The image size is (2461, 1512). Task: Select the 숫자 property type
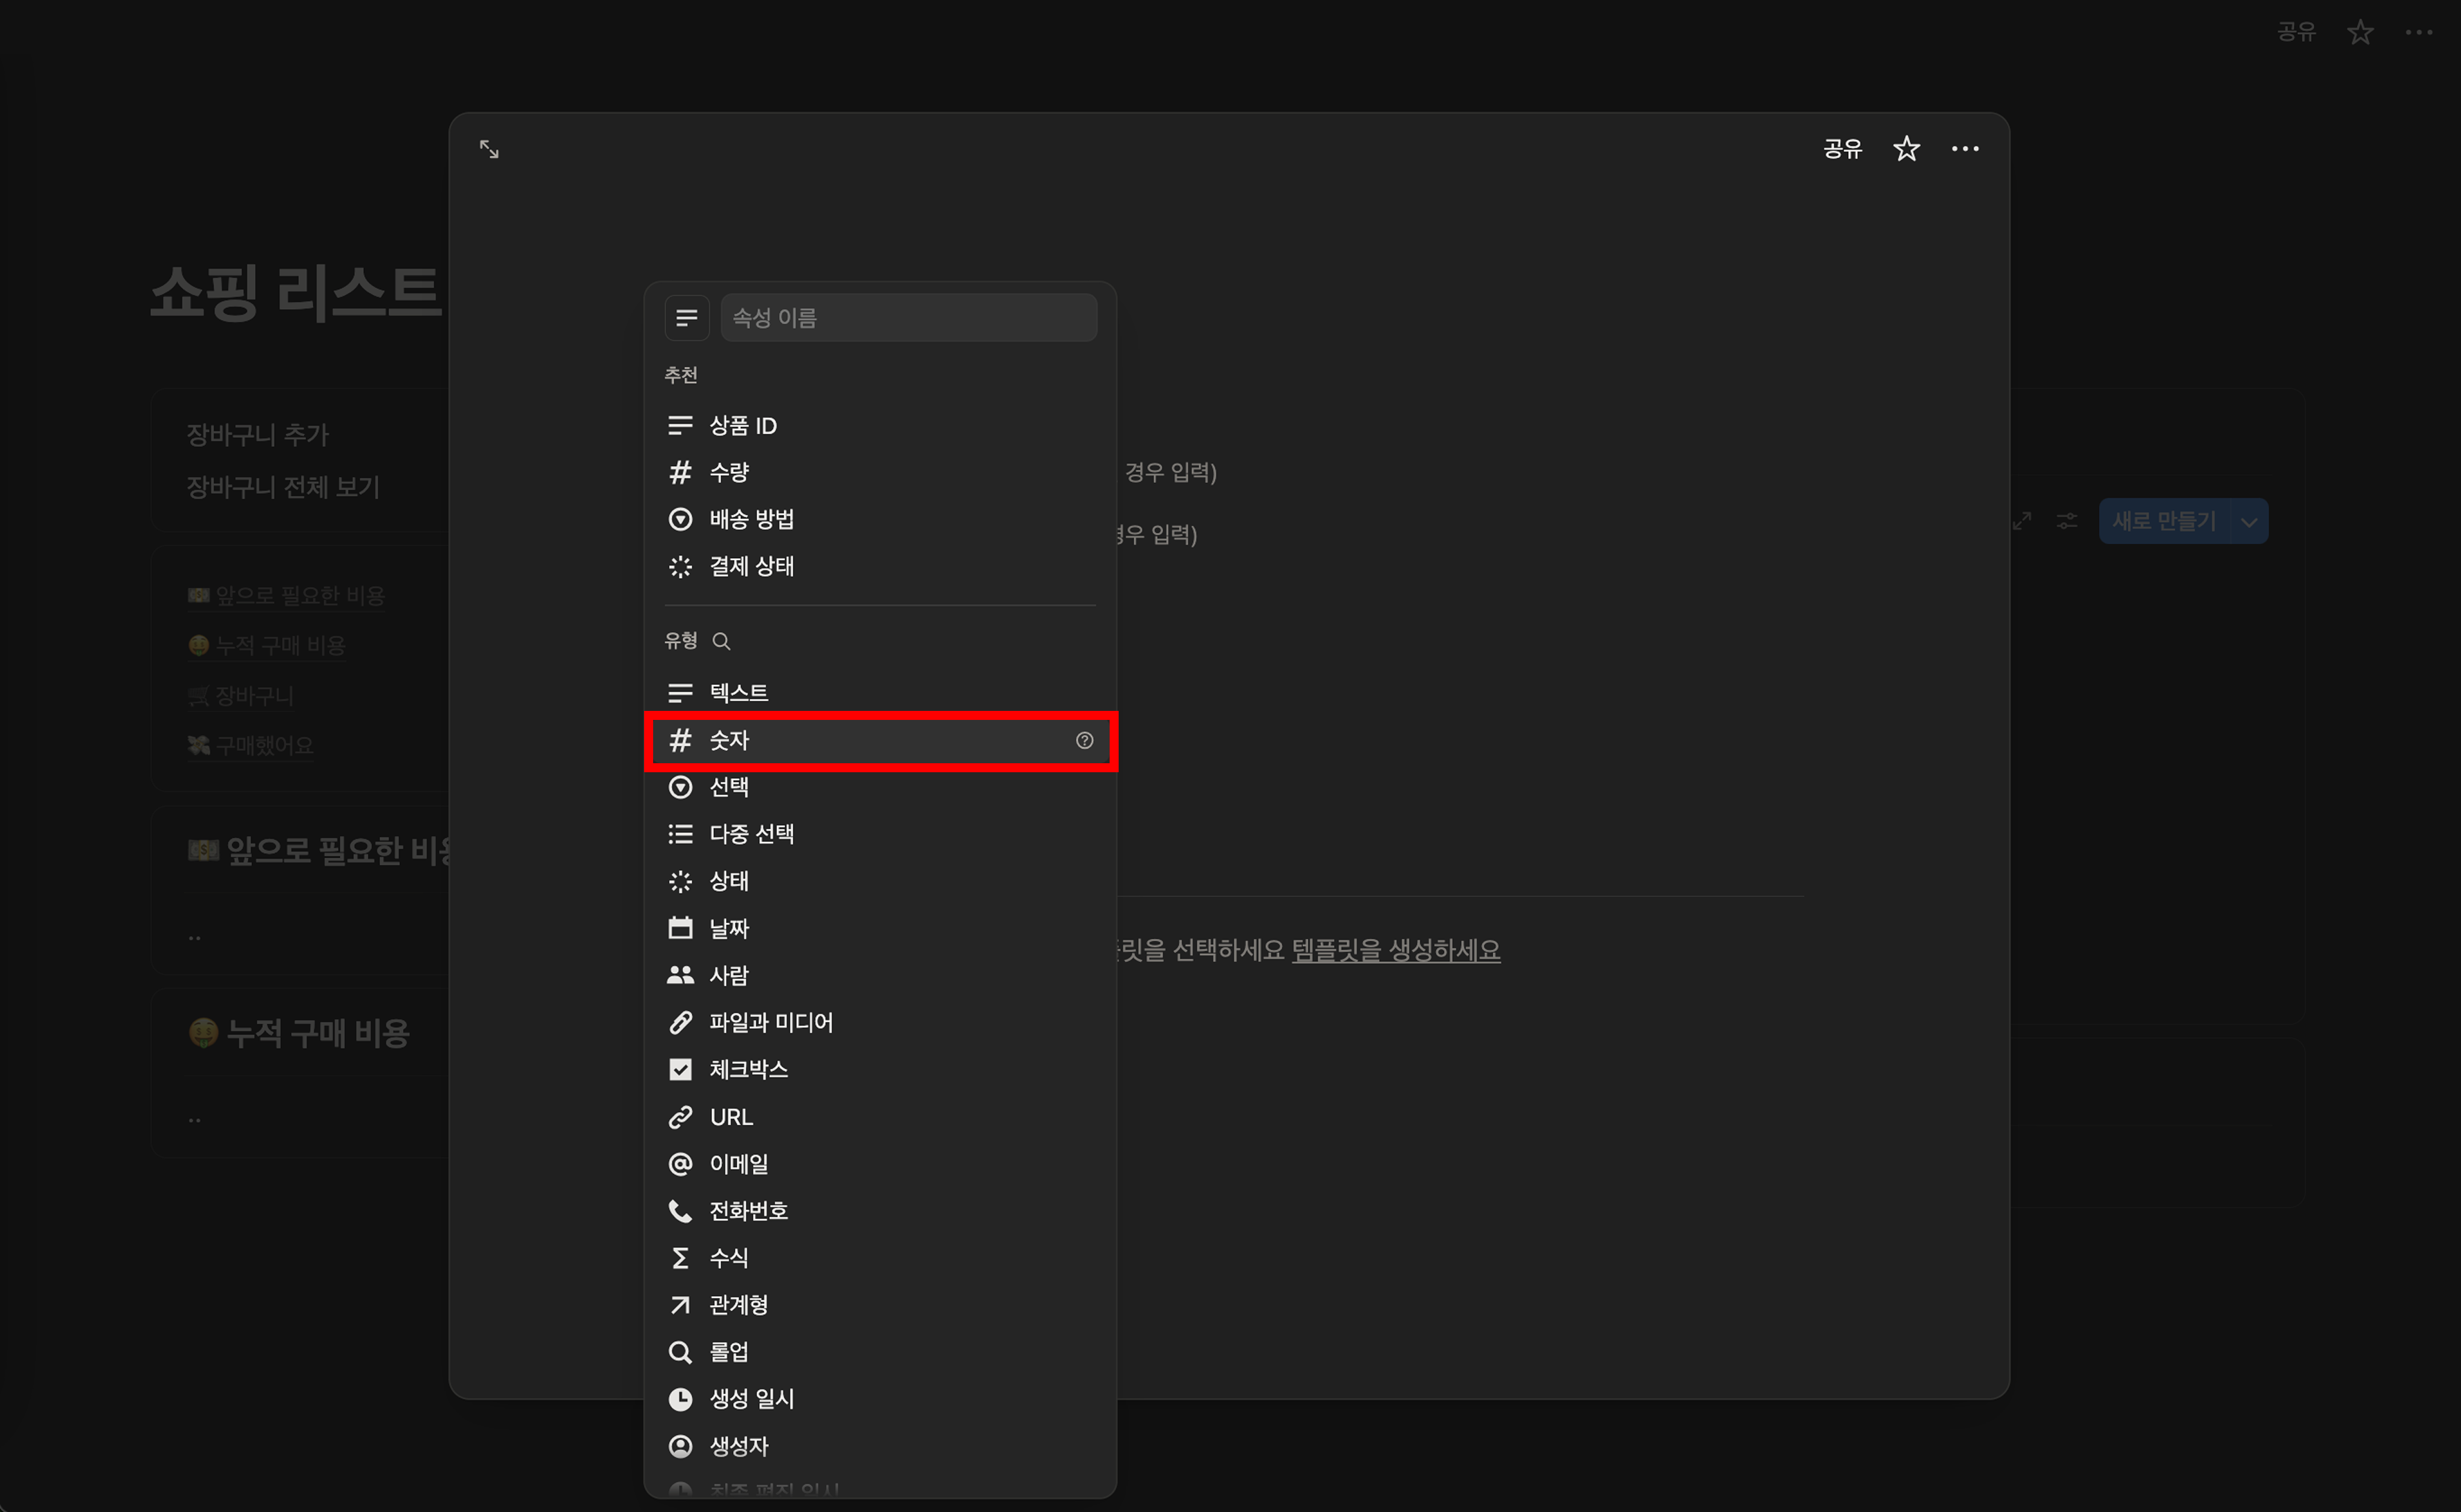point(729,740)
